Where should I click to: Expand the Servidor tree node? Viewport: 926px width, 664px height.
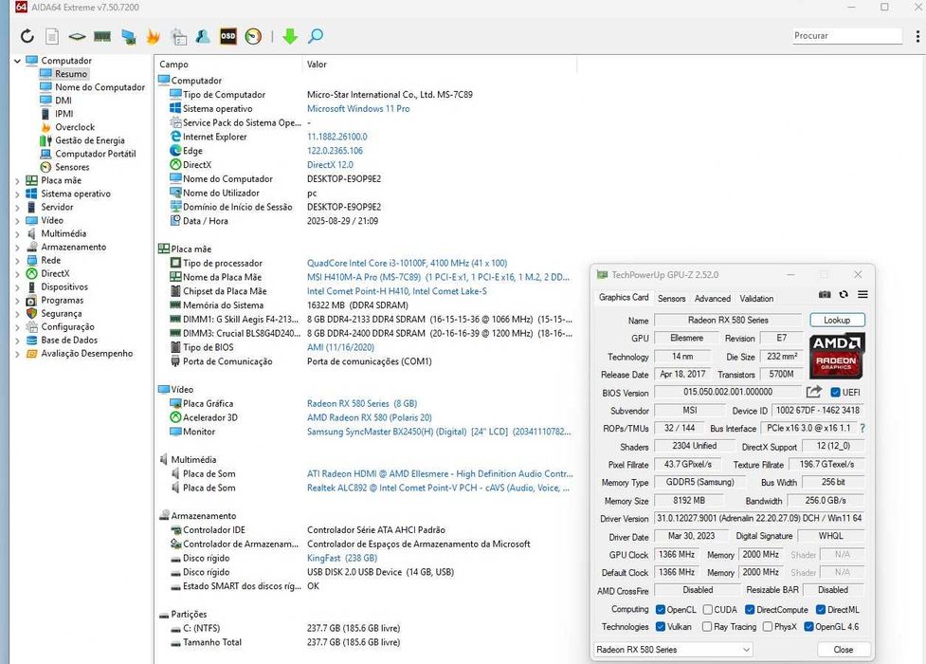pyautogui.click(x=17, y=208)
